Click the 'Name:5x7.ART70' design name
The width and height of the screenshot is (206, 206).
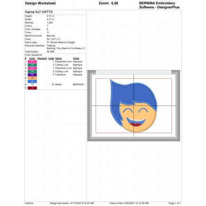point(39,12)
